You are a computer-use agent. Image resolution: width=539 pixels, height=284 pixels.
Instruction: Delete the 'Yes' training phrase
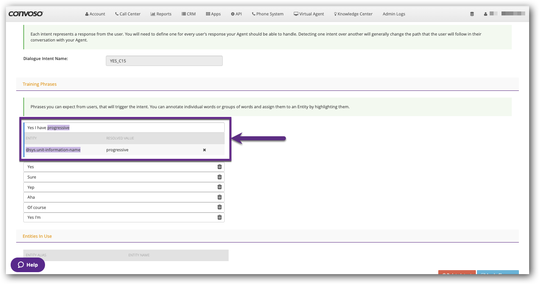tap(220, 167)
